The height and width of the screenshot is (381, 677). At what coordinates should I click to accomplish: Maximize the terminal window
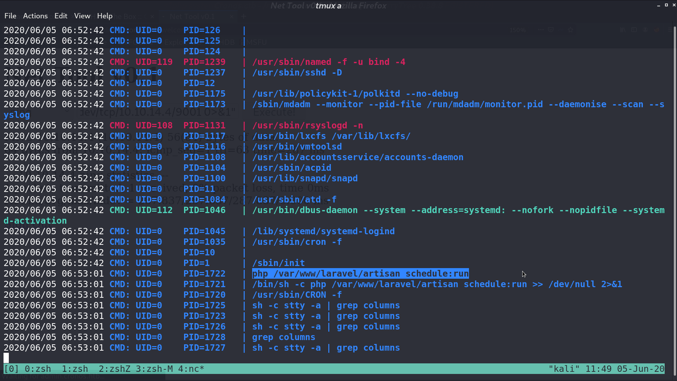click(x=666, y=5)
